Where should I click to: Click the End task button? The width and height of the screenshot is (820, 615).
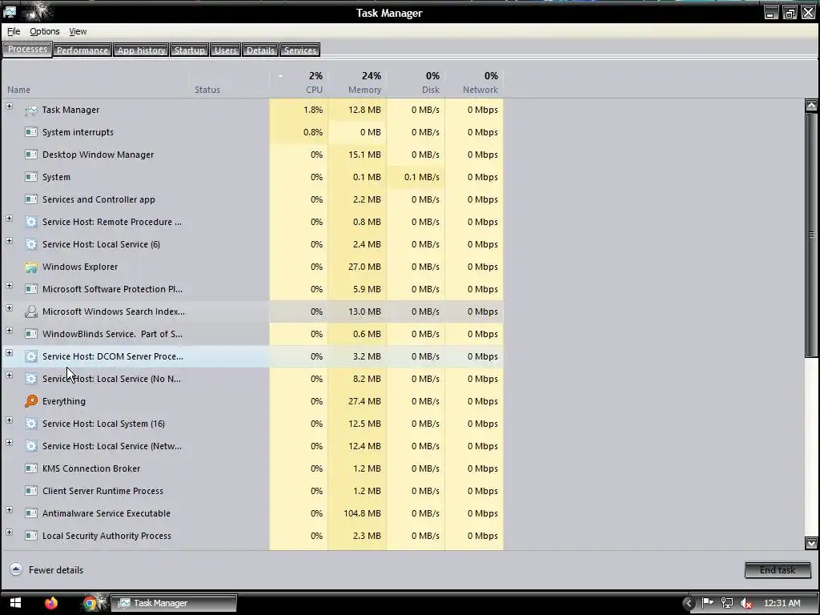pos(778,570)
